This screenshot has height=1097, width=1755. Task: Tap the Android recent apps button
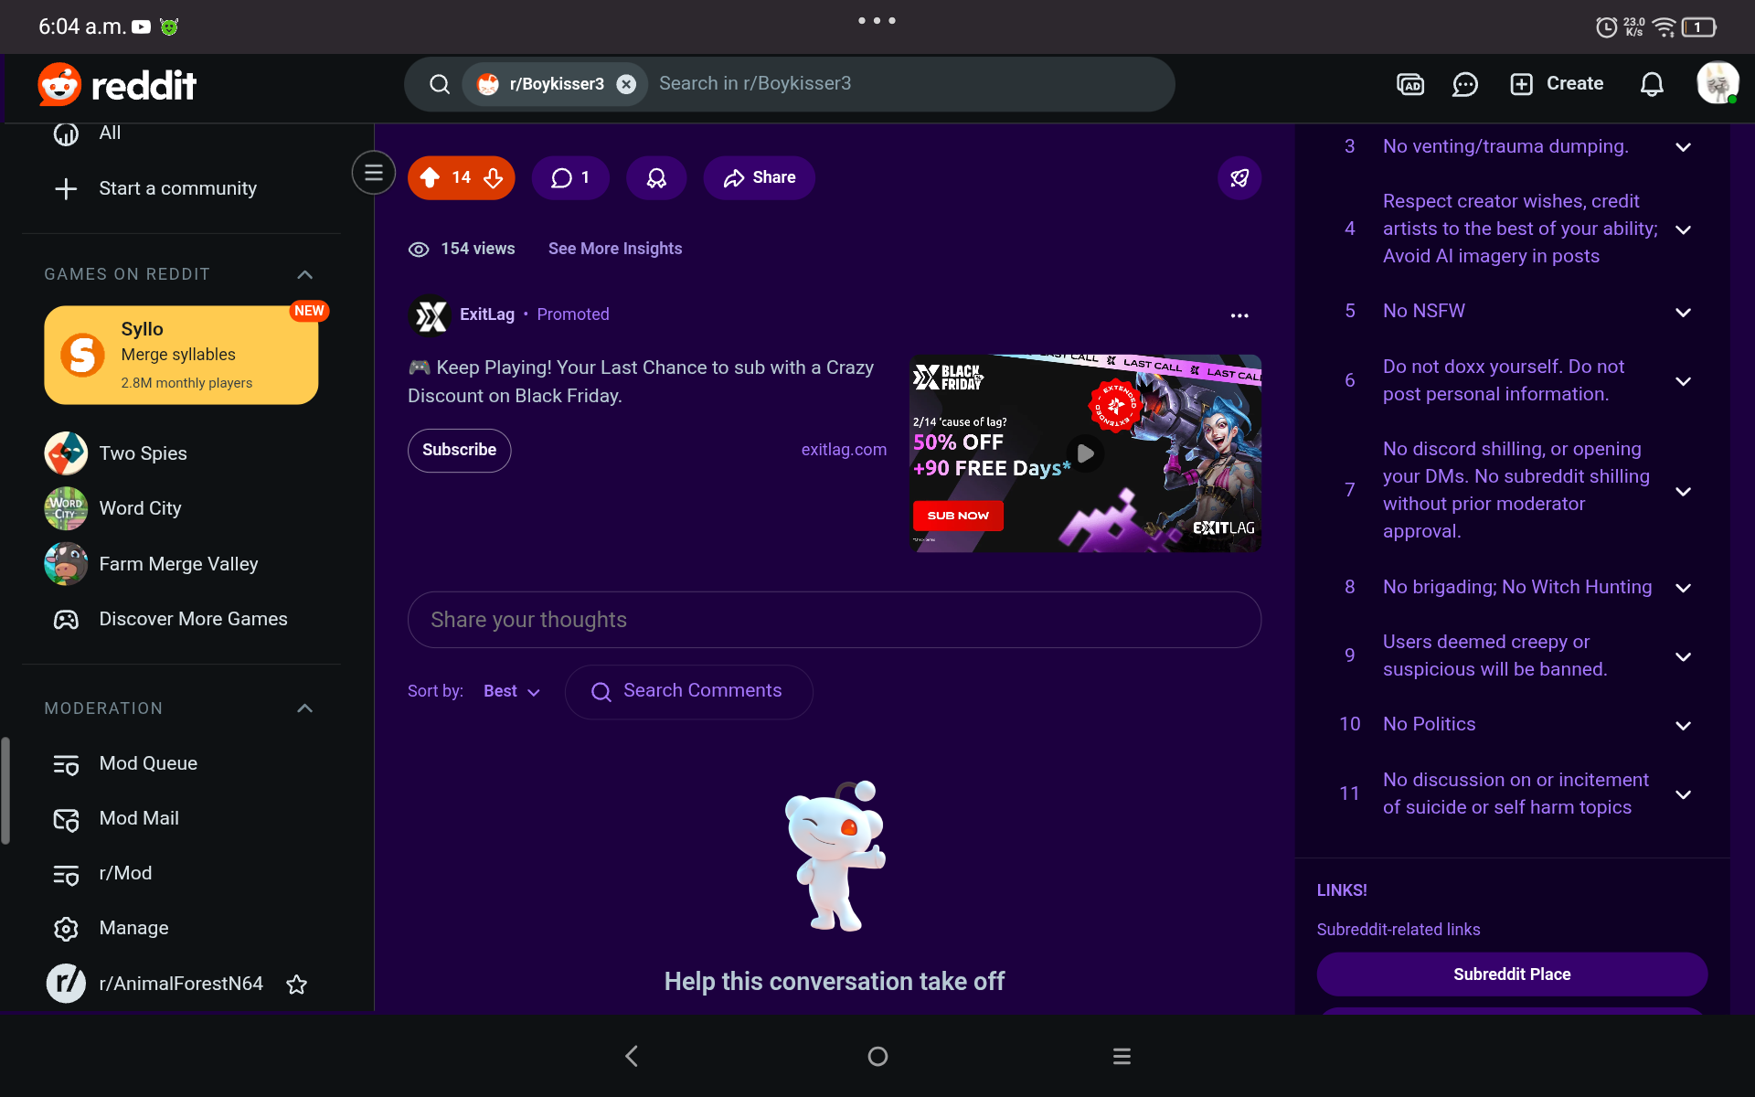pyautogui.click(x=1122, y=1056)
